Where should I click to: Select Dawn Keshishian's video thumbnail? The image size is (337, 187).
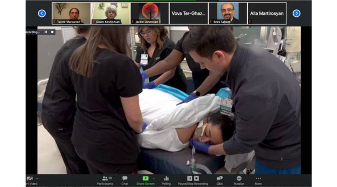pos(110,13)
